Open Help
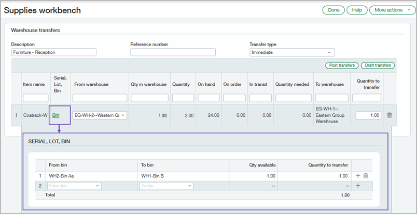Image resolution: width=417 pixels, height=214 pixels. coord(357,10)
